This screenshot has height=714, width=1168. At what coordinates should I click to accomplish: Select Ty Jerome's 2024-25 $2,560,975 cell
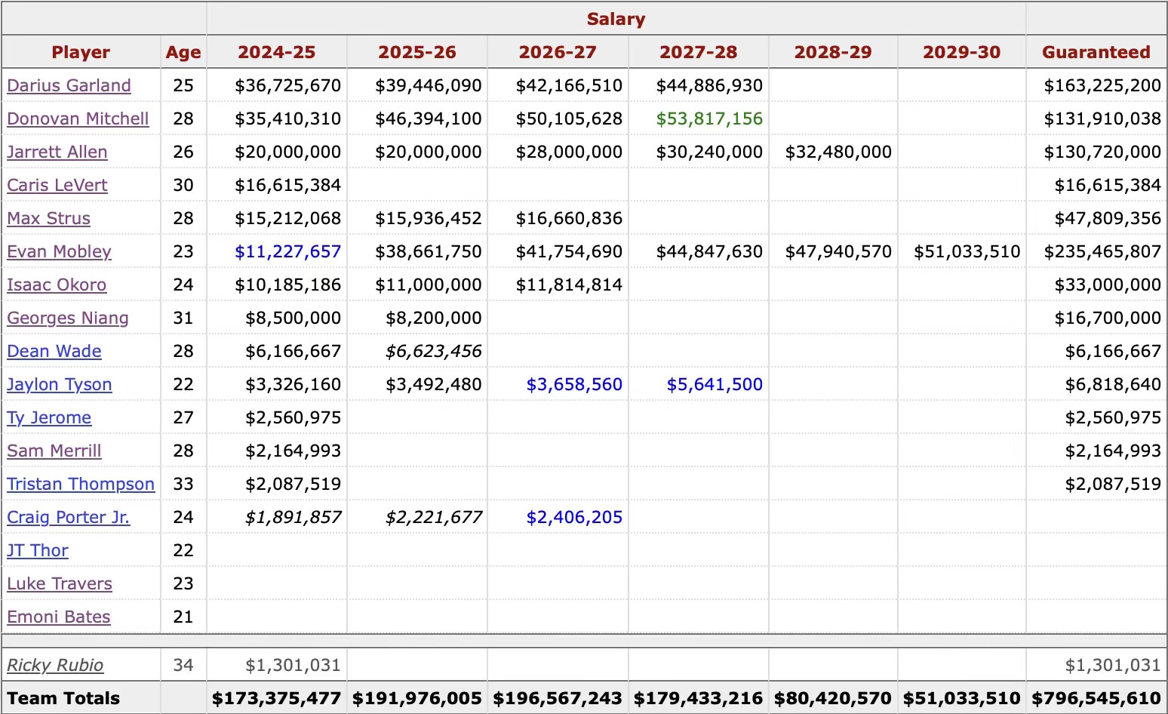pyautogui.click(x=277, y=417)
